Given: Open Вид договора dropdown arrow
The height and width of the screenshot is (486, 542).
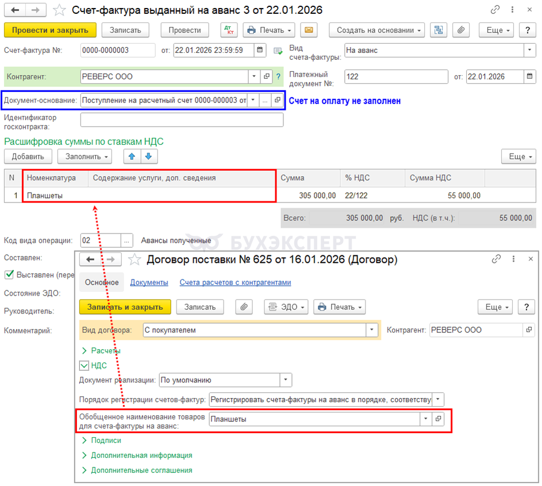Looking at the screenshot, I should (x=372, y=330).
